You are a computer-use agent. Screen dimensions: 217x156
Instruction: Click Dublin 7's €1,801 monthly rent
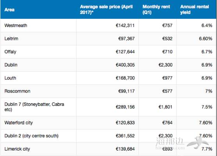[166, 107]
